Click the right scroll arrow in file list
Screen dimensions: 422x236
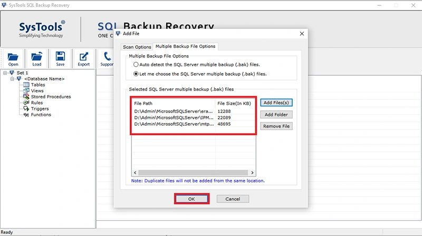pyautogui.click(x=252, y=172)
